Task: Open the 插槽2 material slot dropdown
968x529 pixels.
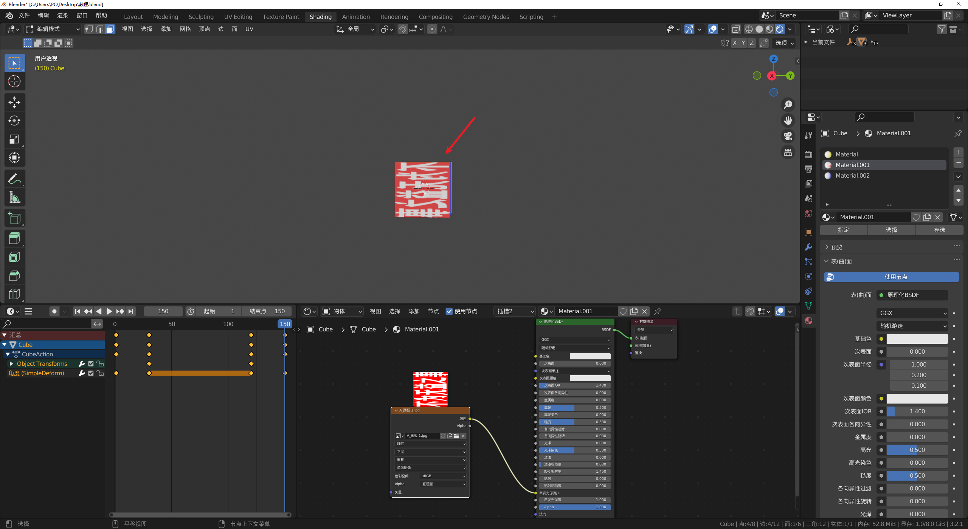Action: click(515, 311)
